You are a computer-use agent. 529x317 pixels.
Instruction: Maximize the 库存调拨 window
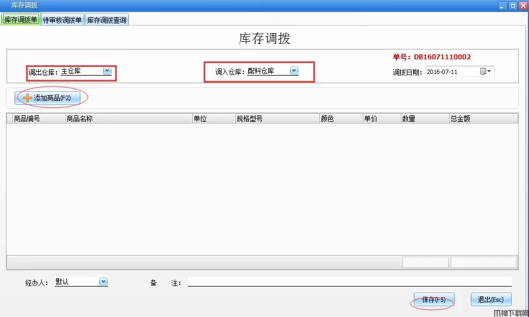click(x=513, y=5)
